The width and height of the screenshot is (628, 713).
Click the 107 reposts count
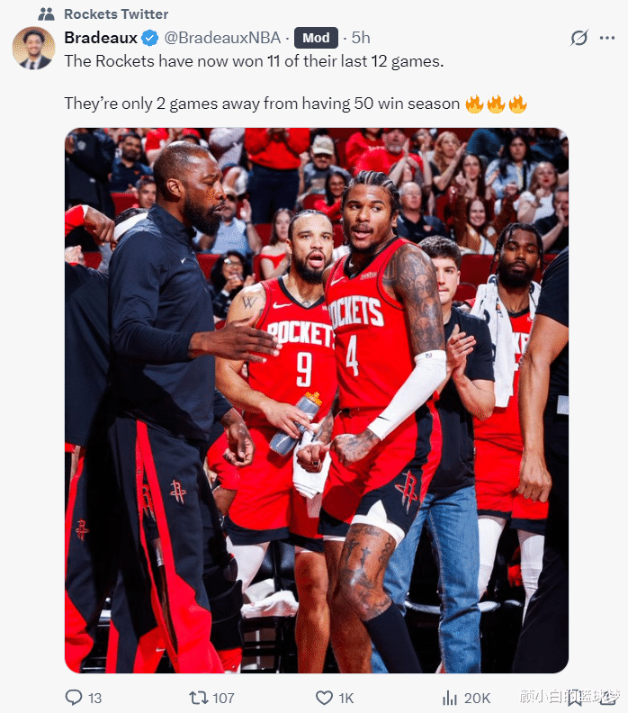coord(223,698)
